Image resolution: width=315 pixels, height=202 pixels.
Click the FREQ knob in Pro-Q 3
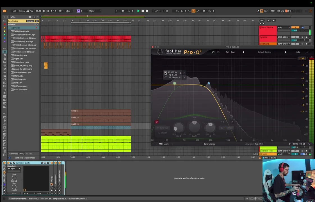(178, 128)
